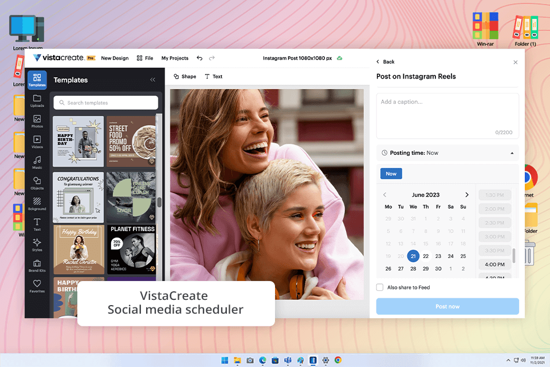Viewport: 550px width, 367px height.
Task: Go to previous month in calendar
Action: (x=385, y=194)
